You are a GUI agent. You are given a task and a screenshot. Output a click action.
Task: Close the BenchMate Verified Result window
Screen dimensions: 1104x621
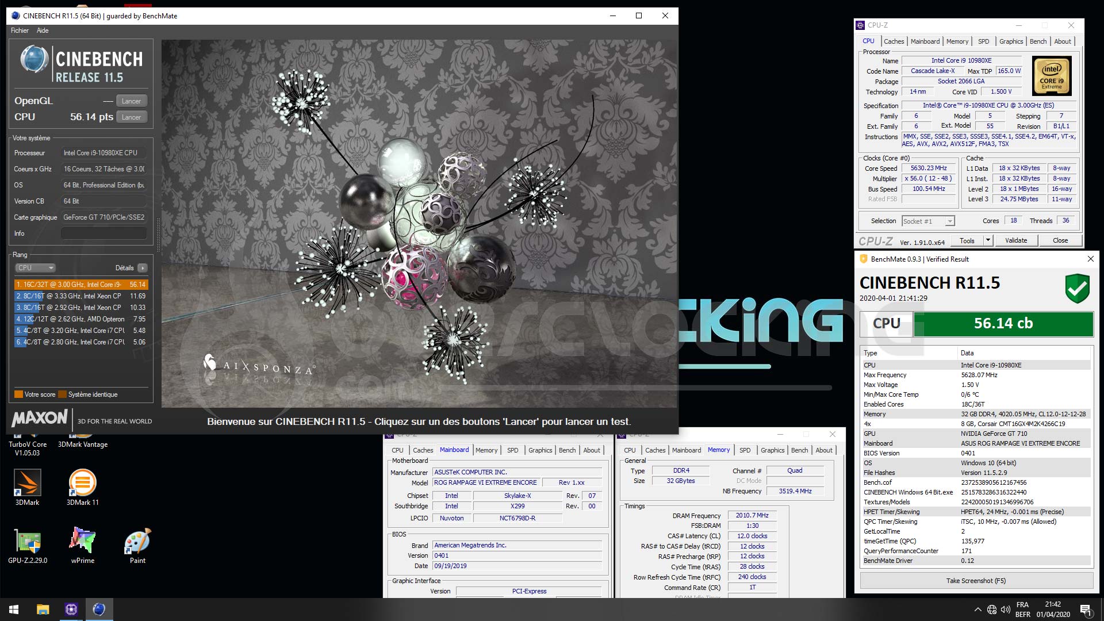[x=1090, y=259]
